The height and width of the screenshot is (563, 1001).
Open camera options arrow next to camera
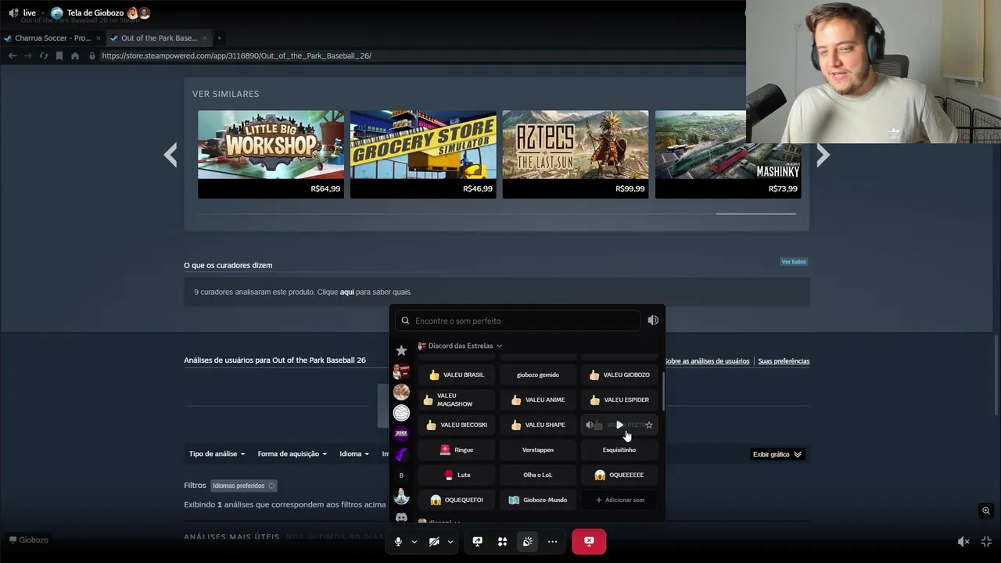(450, 541)
